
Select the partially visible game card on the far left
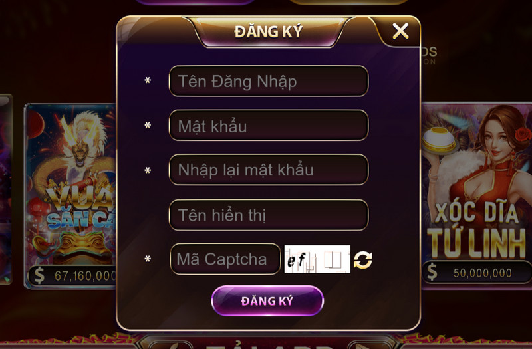[6, 189]
